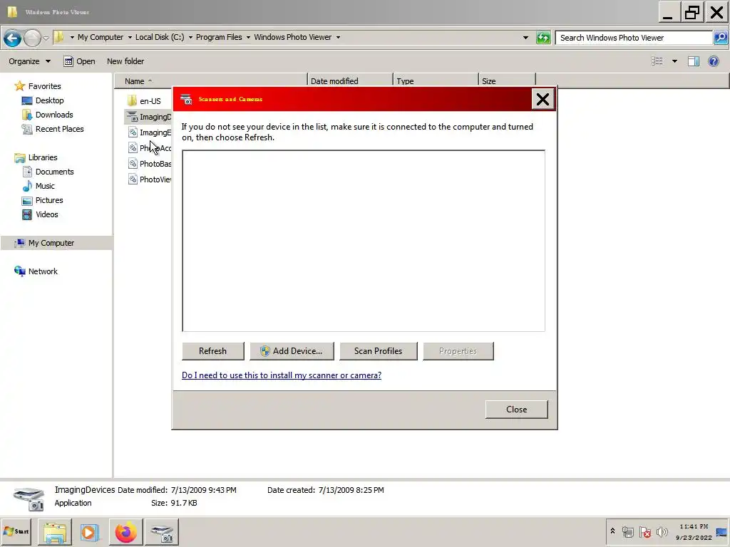Select the PhotoVie… file in the list

(x=149, y=179)
